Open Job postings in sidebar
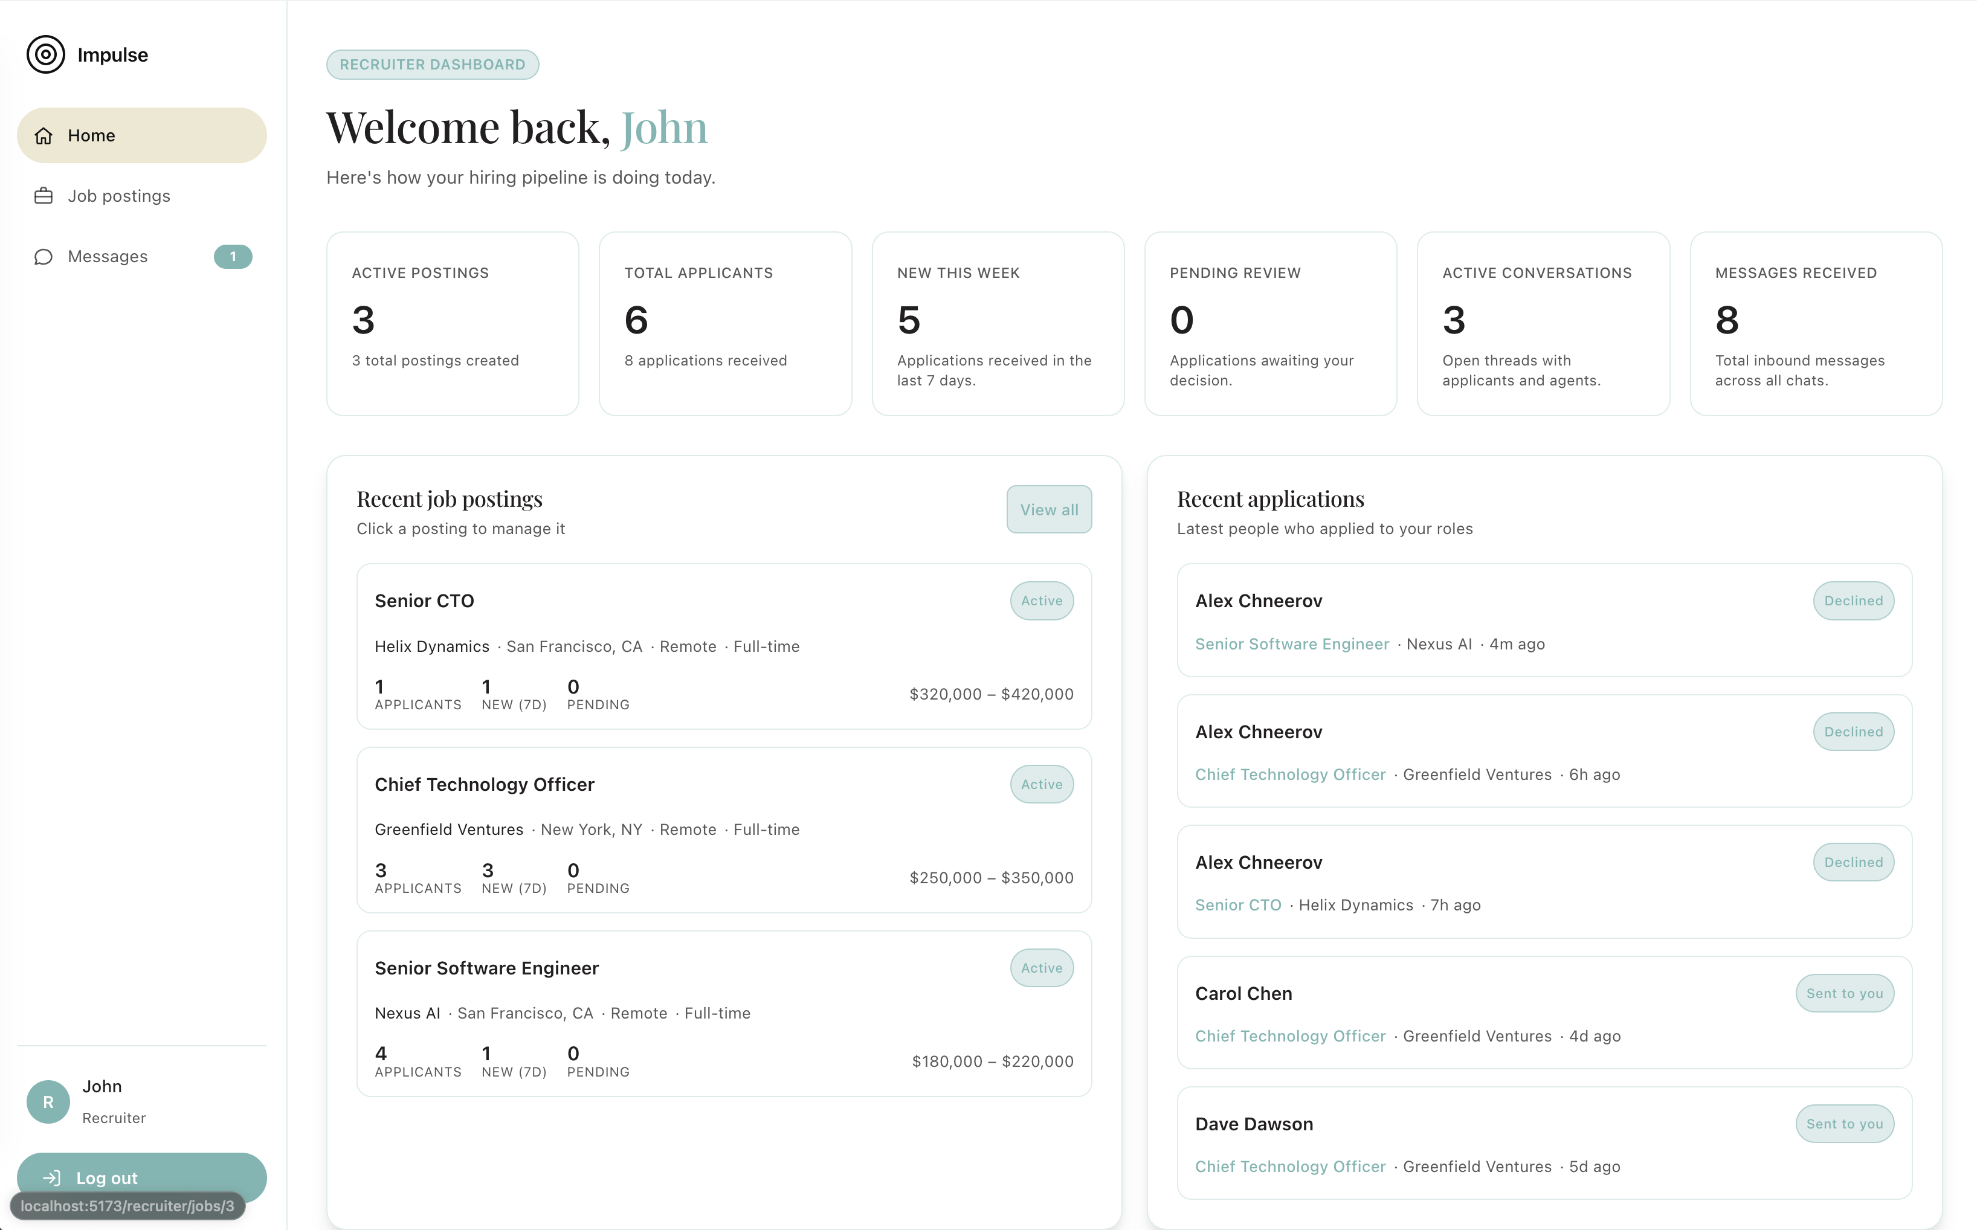The image size is (1977, 1230). click(x=119, y=196)
